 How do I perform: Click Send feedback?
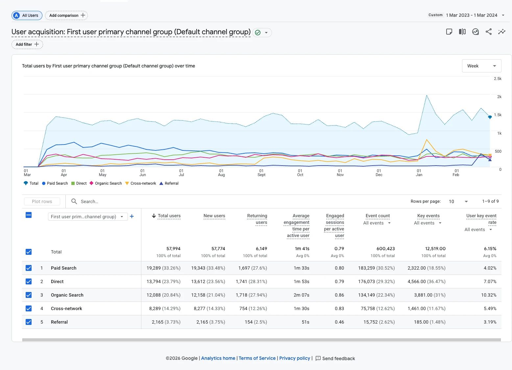coord(335,358)
